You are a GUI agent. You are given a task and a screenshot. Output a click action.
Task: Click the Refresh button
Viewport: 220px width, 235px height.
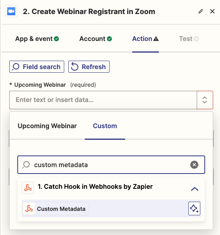coord(89,67)
